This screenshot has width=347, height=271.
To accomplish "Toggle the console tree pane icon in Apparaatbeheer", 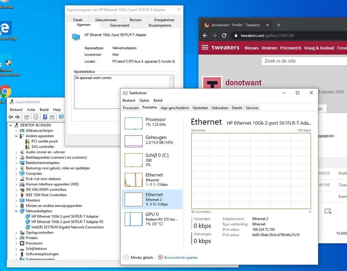I will (27, 117).
